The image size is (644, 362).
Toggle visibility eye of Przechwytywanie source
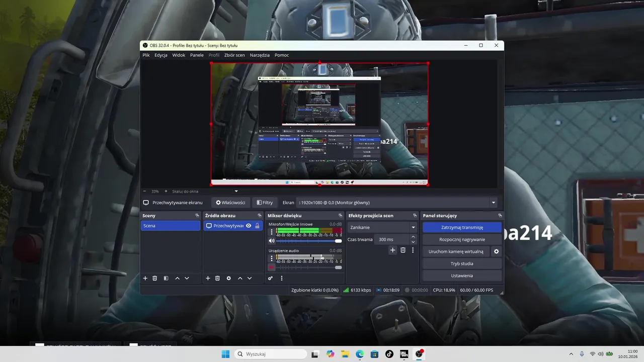click(249, 226)
